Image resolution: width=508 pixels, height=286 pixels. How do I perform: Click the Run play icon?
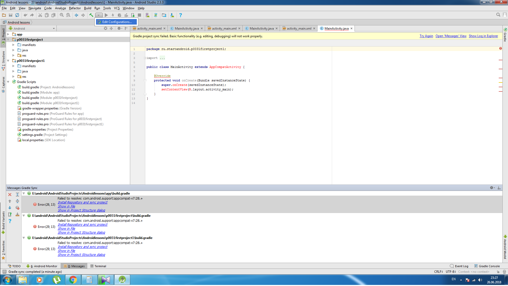coord(106,15)
